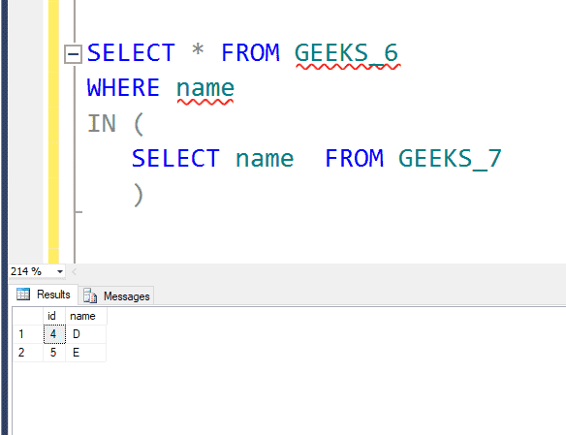This screenshot has height=435, width=566.
Task: Collapse the SELECT query code block
Action: pos(73,54)
